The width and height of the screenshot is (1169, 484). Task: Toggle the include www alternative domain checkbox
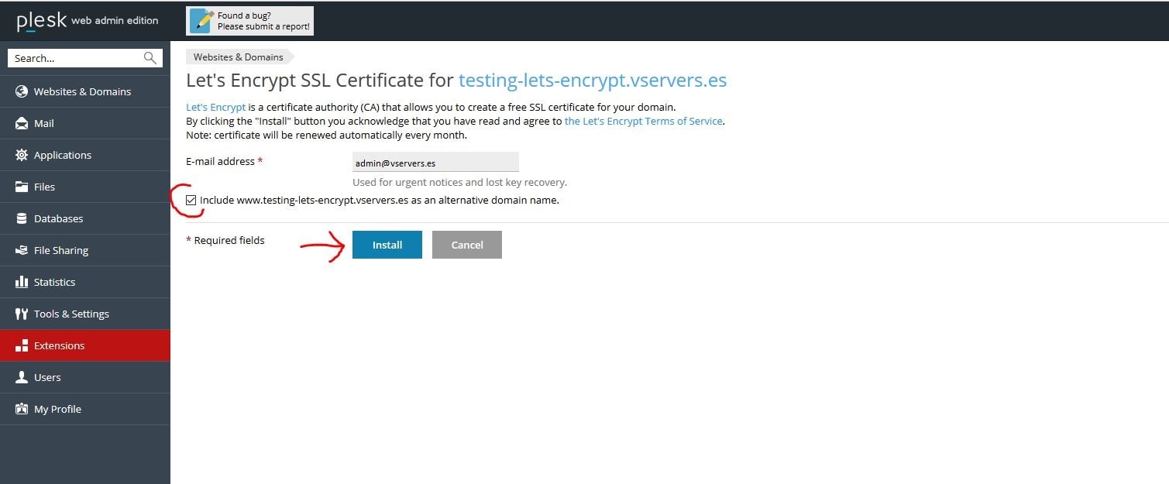pyautogui.click(x=191, y=201)
